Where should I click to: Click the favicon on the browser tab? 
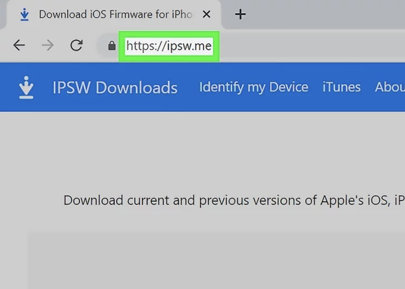click(24, 14)
